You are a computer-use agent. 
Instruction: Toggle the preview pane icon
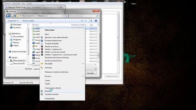91,21
